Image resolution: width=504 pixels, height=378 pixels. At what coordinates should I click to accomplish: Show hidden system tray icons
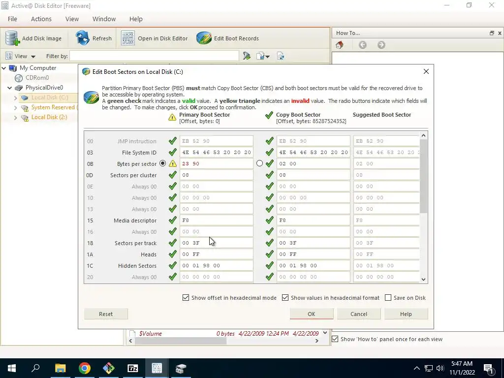416,368
